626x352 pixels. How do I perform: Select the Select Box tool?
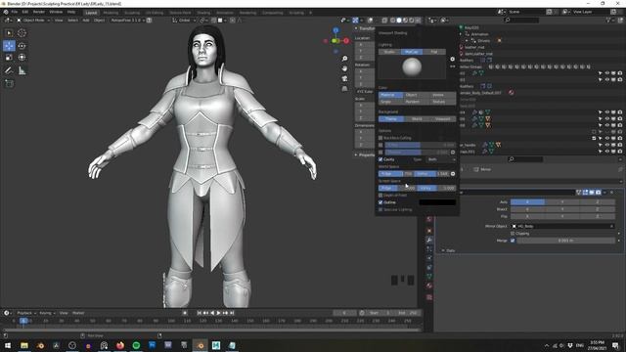9,33
